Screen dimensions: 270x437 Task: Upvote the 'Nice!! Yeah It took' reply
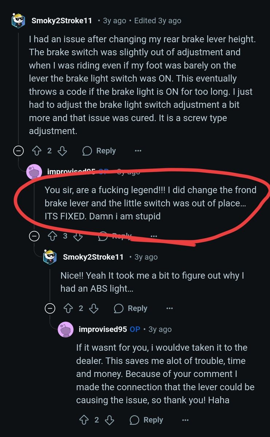(69, 308)
